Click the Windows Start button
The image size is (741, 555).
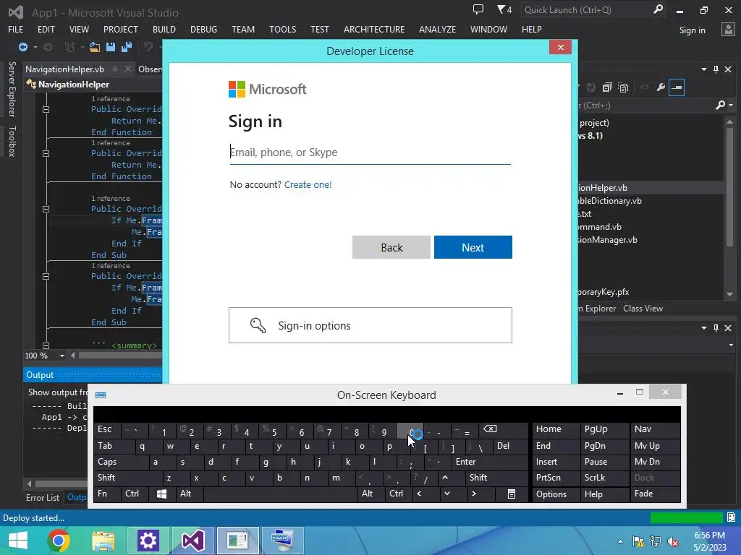click(x=18, y=541)
